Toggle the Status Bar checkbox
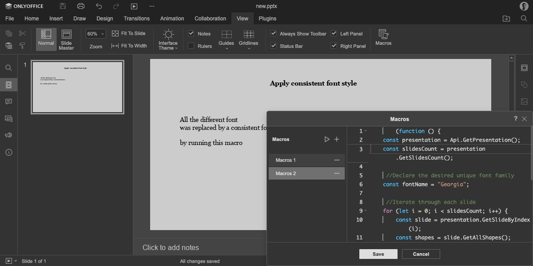 pos(274,46)
